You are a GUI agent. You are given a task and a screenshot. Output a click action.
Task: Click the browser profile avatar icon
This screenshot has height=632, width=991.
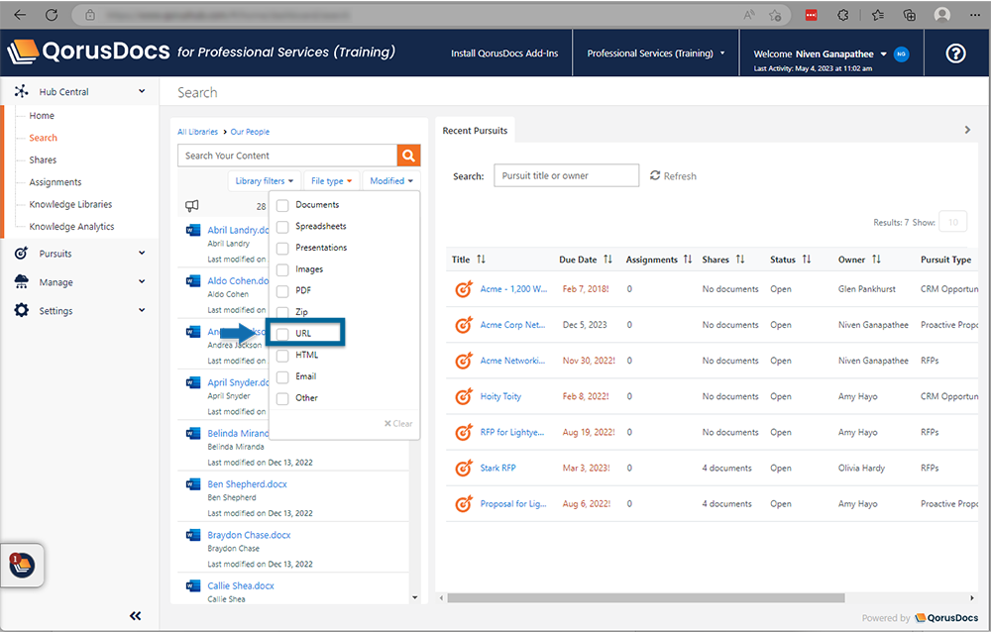942,15
